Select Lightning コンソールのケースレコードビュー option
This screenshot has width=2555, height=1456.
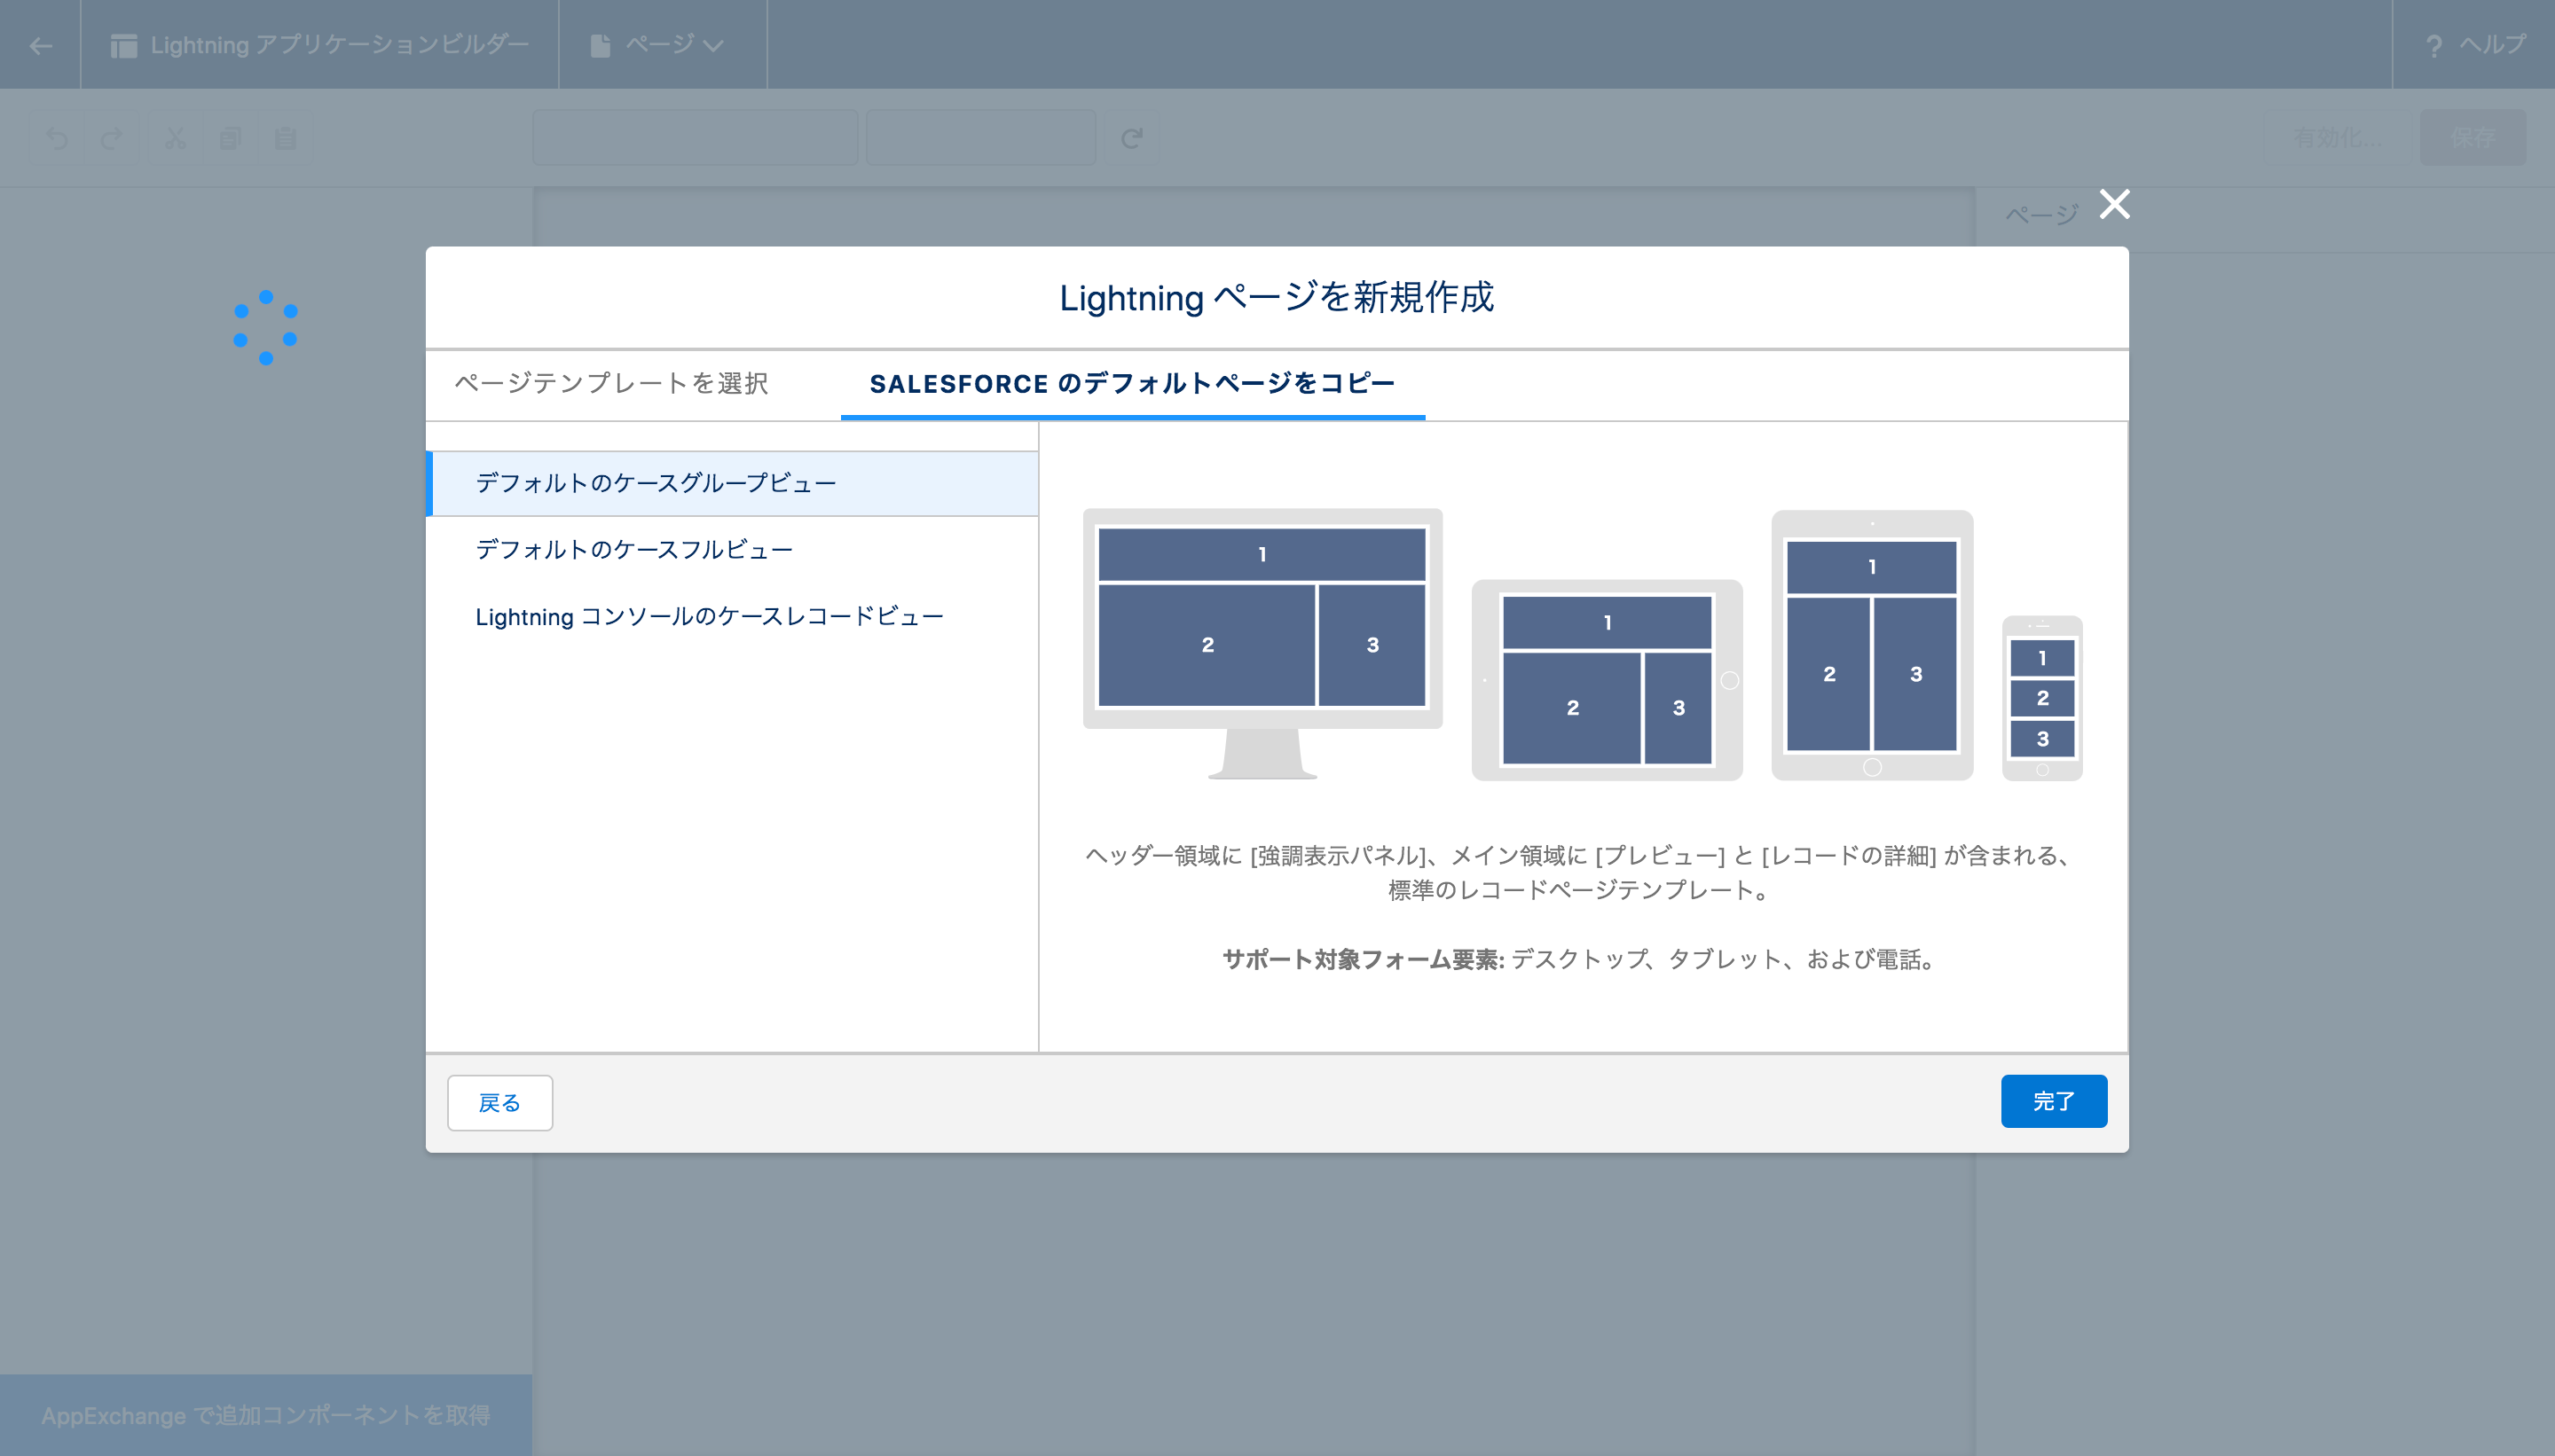click(708, 616)
